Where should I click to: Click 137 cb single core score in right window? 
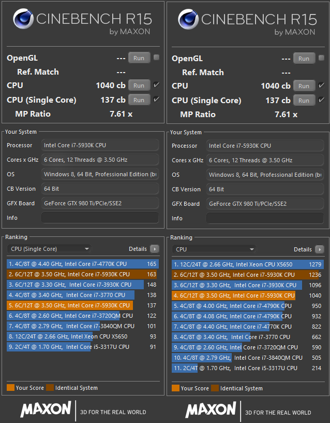(278, 101)
